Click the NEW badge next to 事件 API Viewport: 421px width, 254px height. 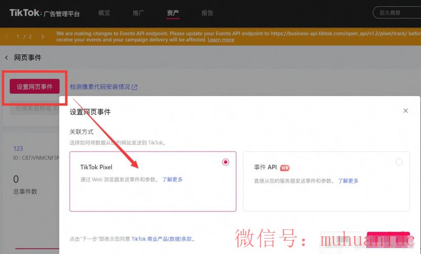coord(285,168)
